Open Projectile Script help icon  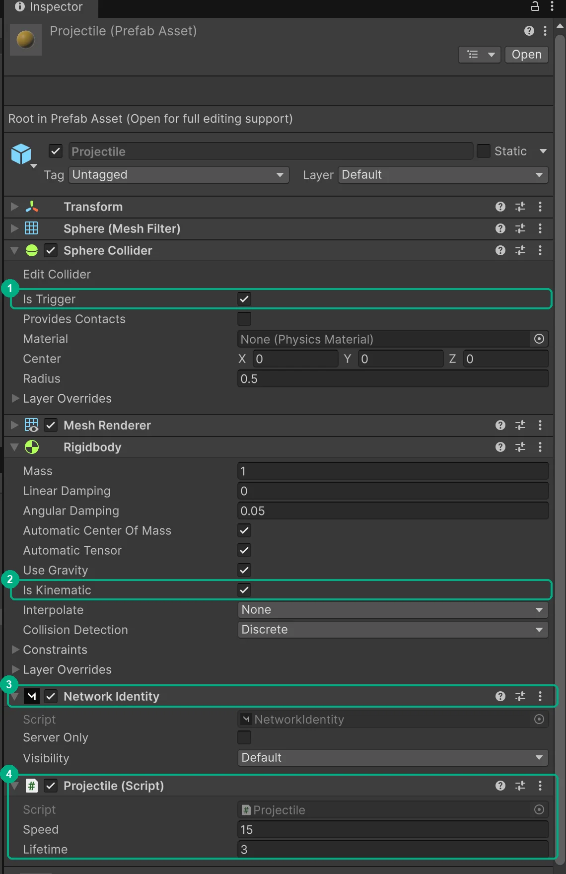point(500,786)
